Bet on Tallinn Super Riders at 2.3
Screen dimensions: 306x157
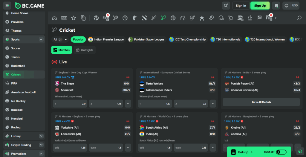191,104
